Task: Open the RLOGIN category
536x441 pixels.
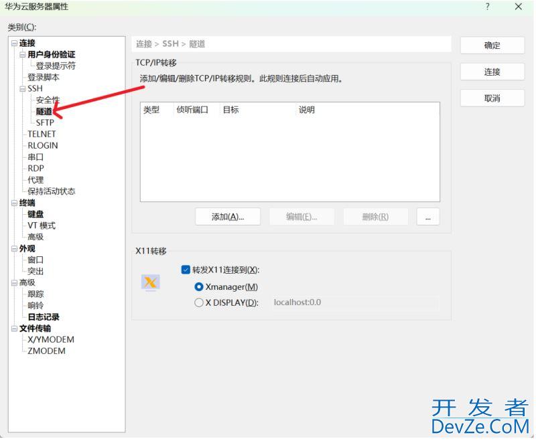Action: pyautogui.click(x=43, y=145)
